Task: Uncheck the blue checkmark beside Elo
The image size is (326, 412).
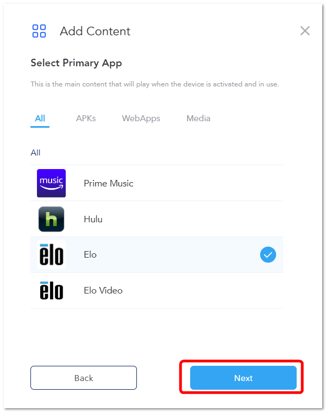Action: [x=268, y=254]
